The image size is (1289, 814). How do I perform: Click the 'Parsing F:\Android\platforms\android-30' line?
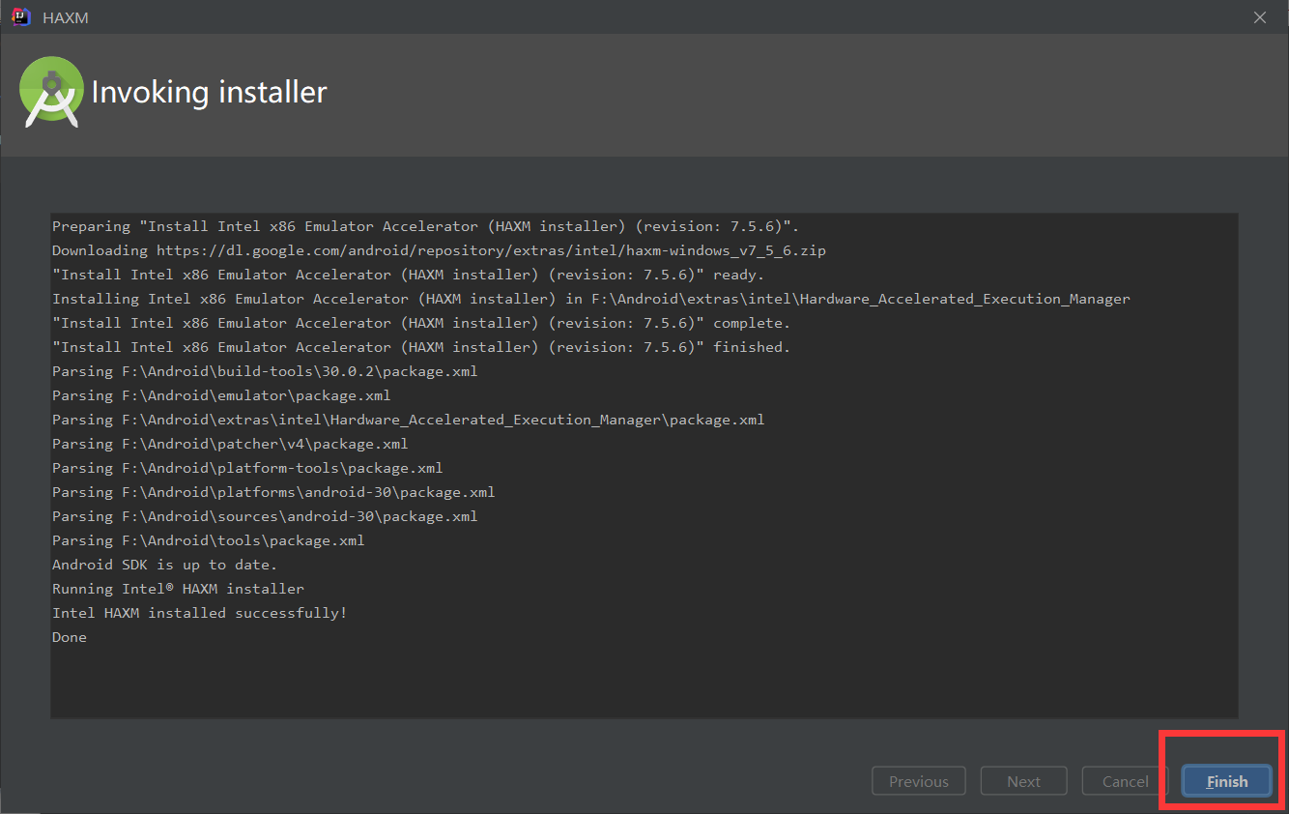273,492
